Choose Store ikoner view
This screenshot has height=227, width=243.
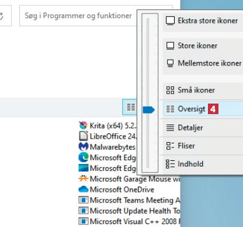tap(203, 46)
